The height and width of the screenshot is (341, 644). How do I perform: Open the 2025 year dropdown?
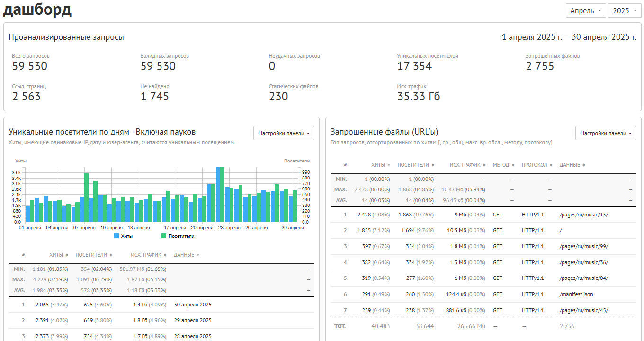click(625, 10)
